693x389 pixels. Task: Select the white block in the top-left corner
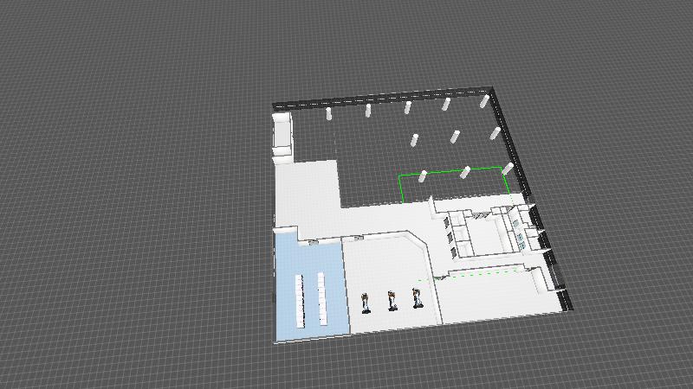[x=283, y=136]
